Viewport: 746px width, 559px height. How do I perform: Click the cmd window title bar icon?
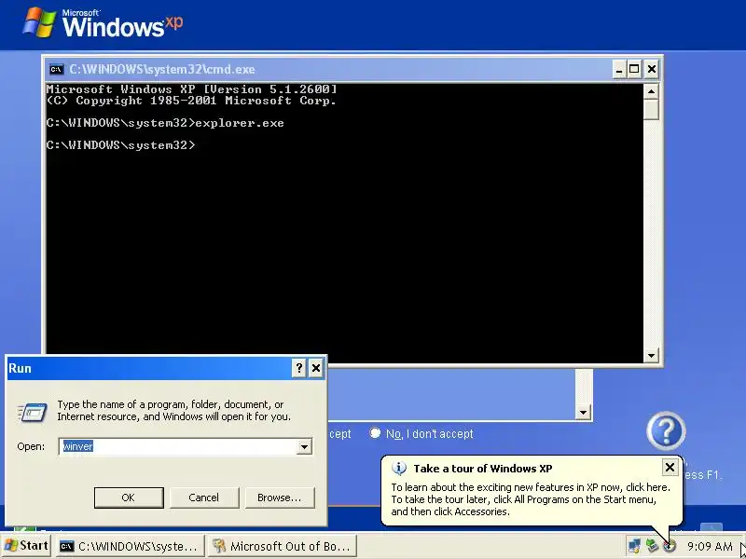point(56,69)
